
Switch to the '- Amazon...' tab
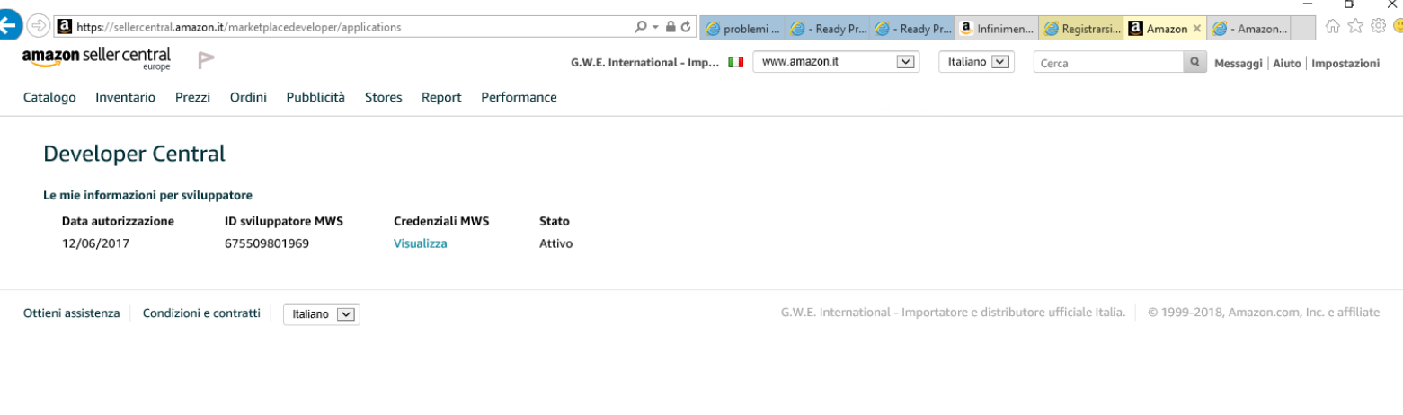tap(1248, 28)
